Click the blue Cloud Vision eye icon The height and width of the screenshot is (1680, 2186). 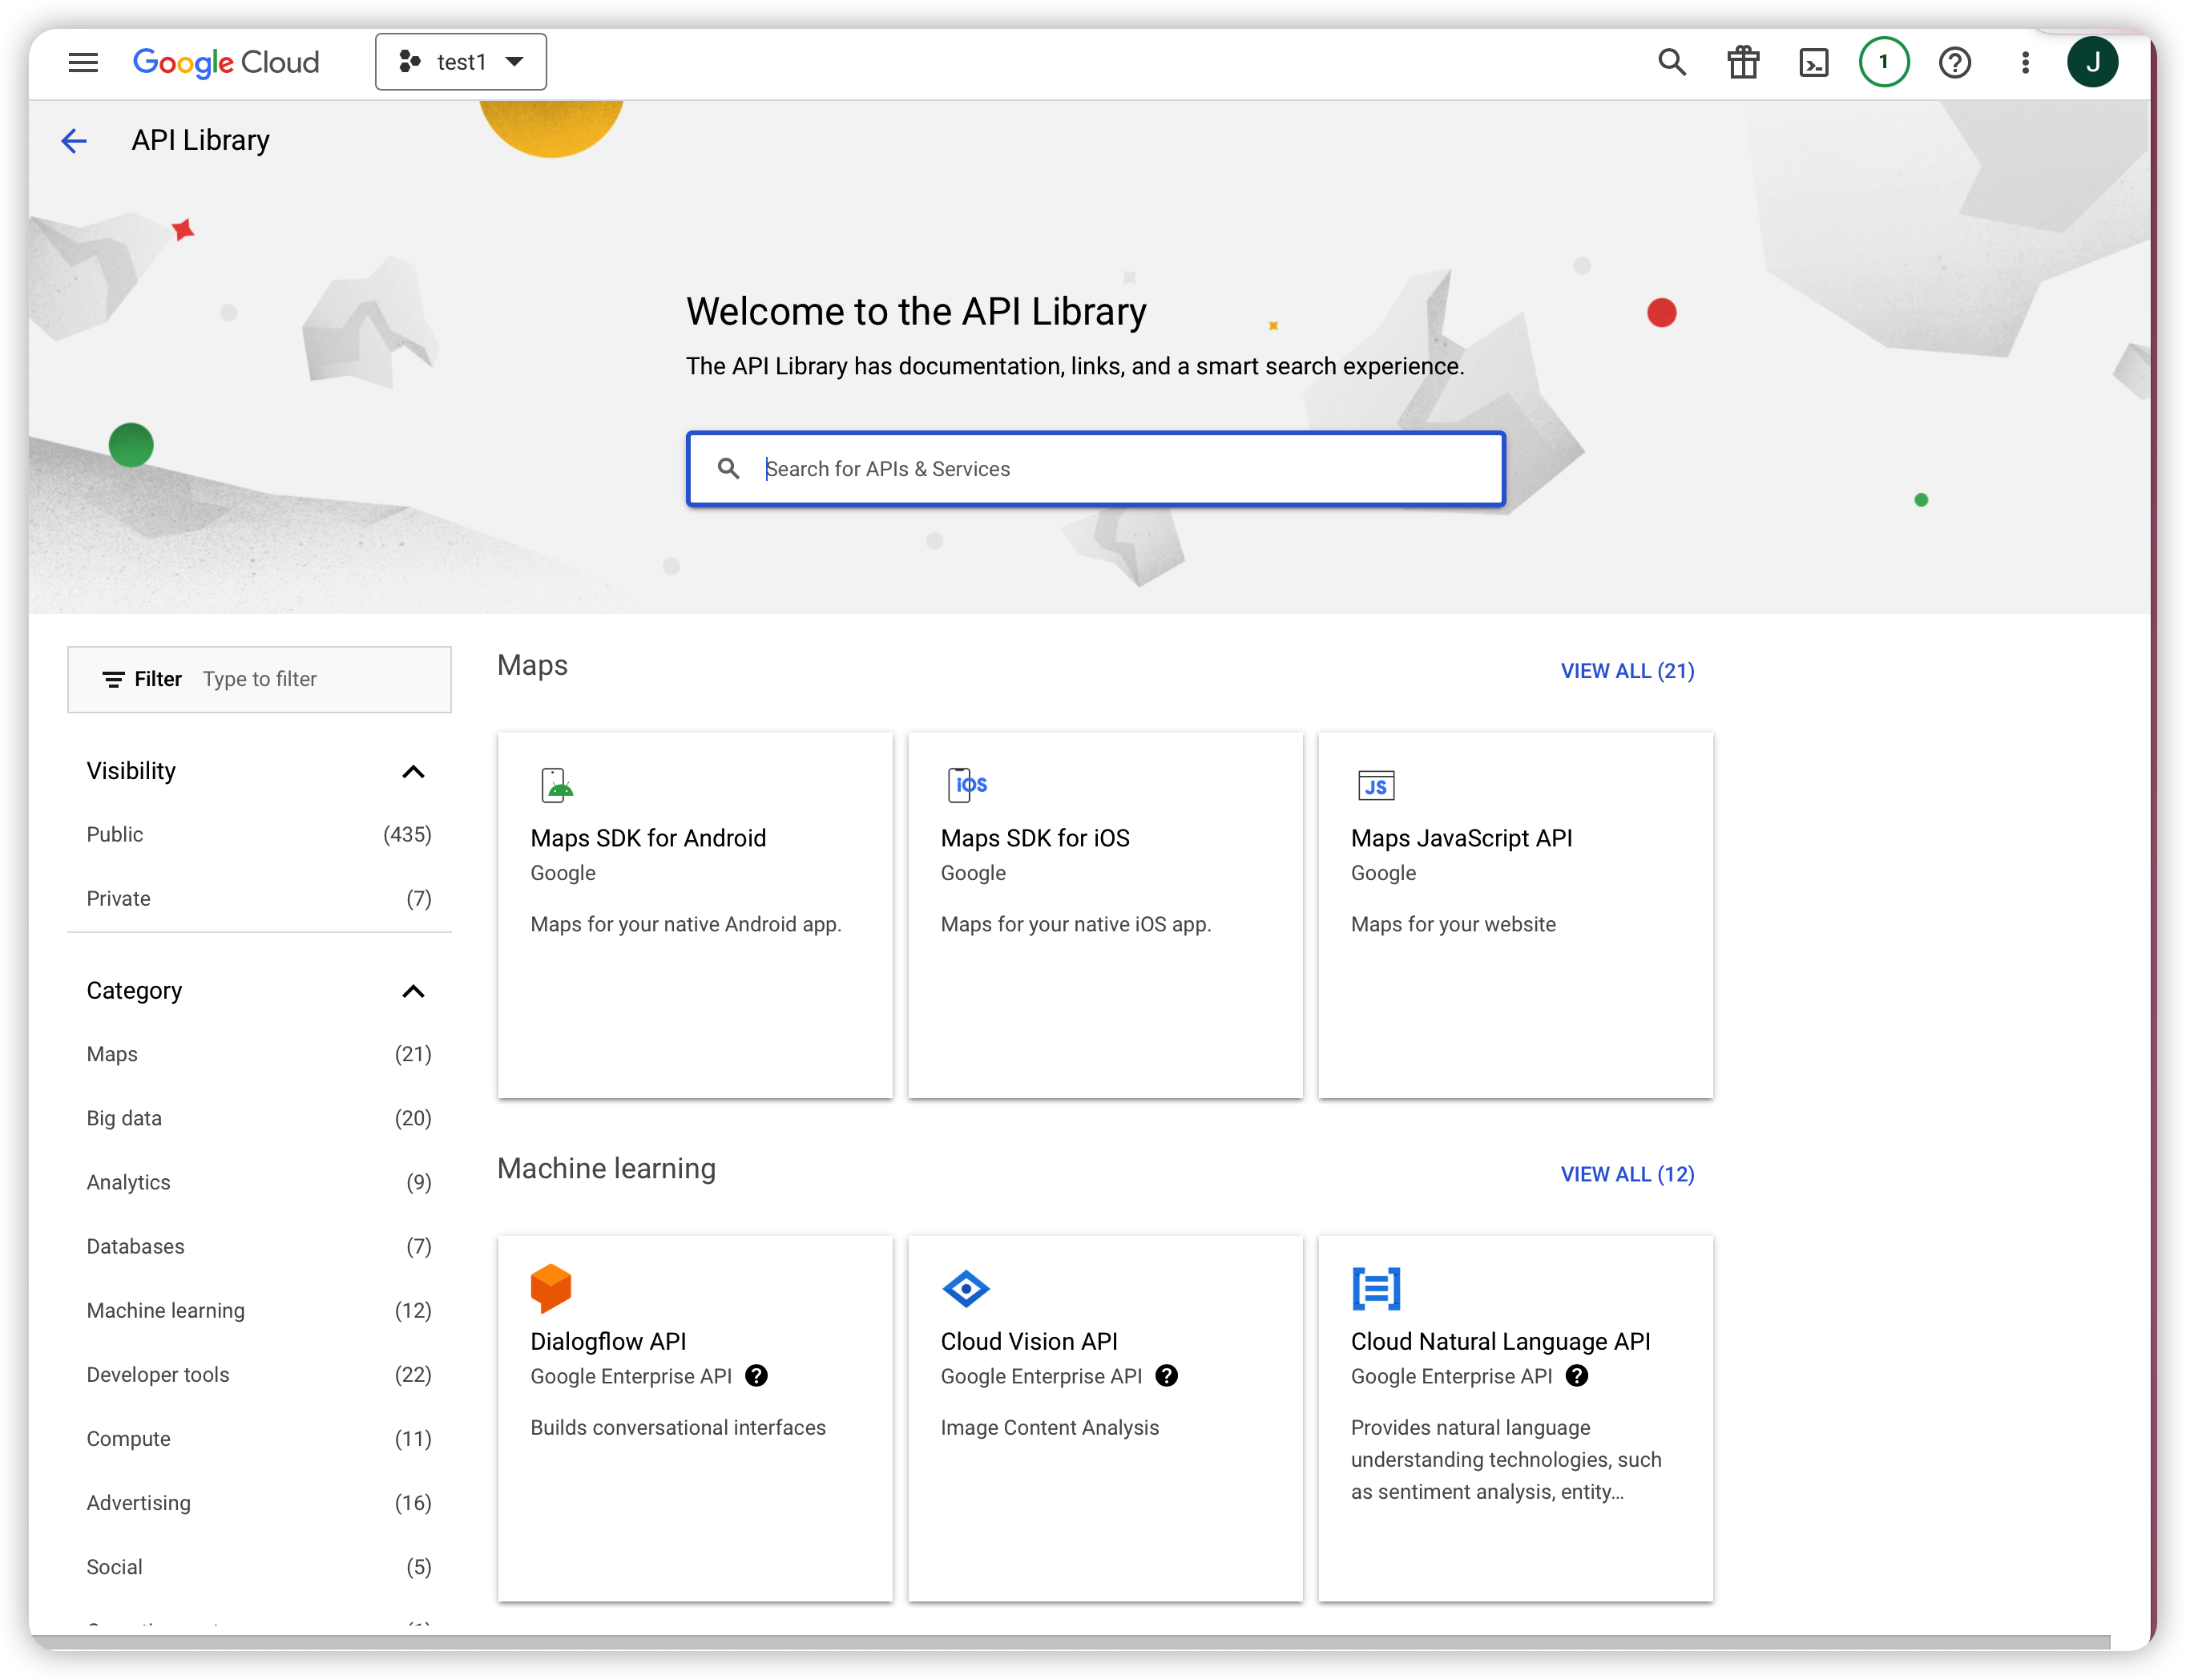(x=966, y=1289)
